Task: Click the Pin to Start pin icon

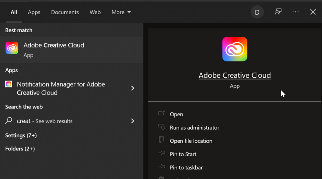Action: click(x=162, y=153)
